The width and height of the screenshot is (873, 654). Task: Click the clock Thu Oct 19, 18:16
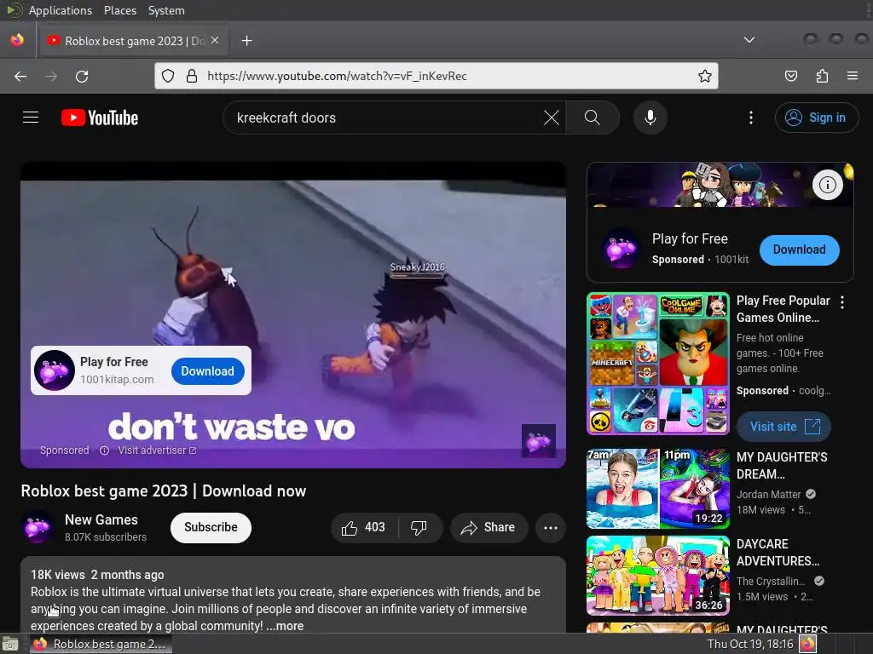(749, 644)
